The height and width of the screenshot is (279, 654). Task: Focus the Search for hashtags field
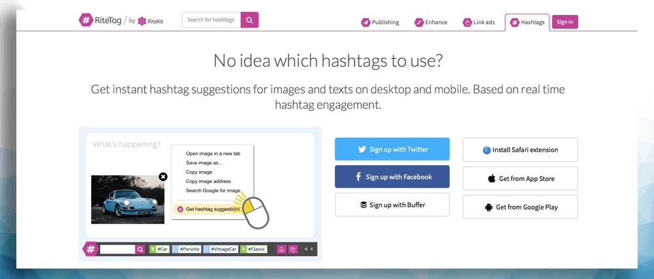(x=211, y=20)
